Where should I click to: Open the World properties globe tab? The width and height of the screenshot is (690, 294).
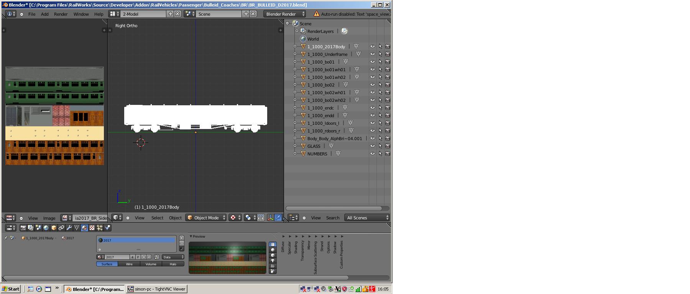click(x=46, y=228)
